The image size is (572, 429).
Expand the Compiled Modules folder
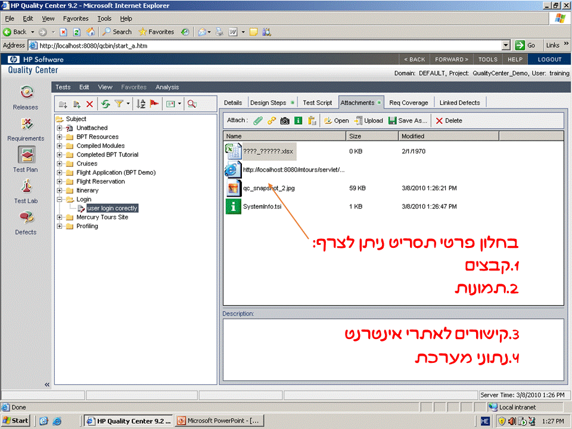coord(60,145)
